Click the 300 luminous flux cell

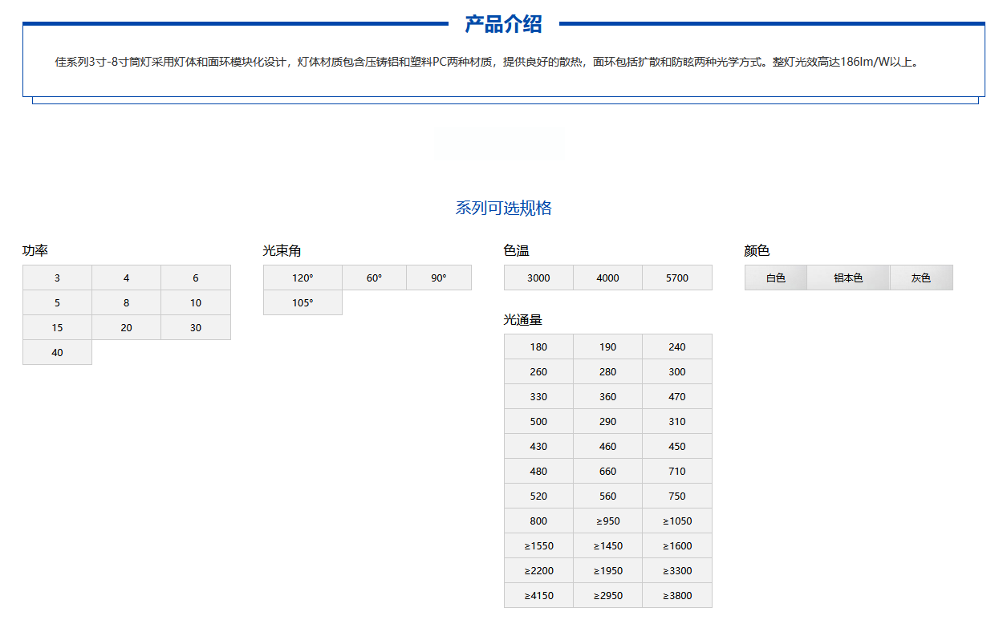[x=677, y=371]
